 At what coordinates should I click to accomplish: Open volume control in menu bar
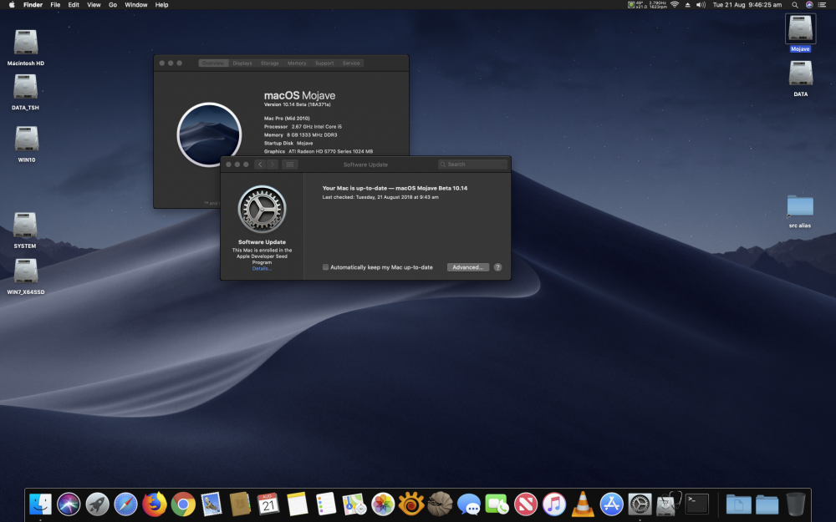(x=701, y=5)
